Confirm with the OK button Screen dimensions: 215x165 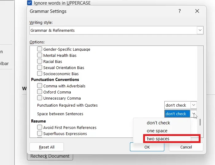(147, 147)
